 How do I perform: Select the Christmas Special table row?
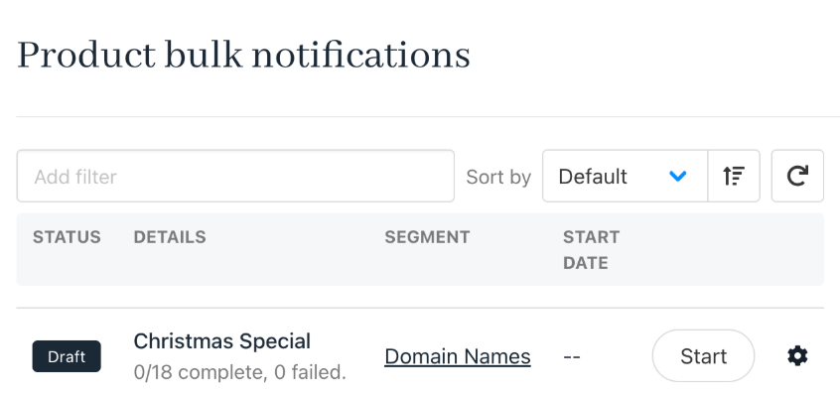tap(420, 356)
